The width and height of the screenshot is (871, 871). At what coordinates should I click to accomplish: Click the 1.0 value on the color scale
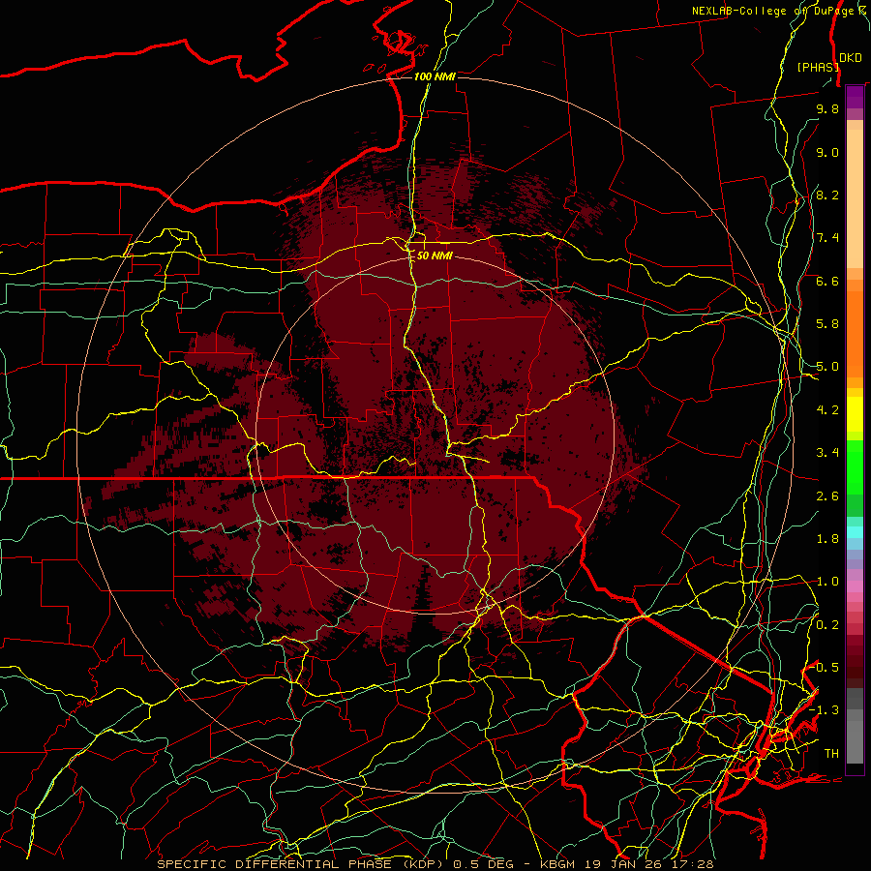coord(827,582)
